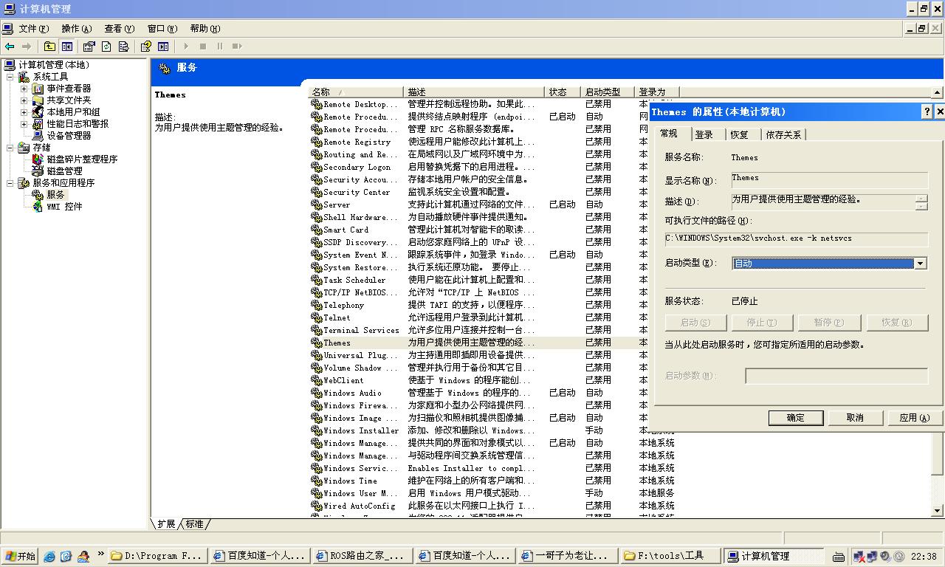
Task: Switch to the 标准 view tab
Action: point(195,523)
